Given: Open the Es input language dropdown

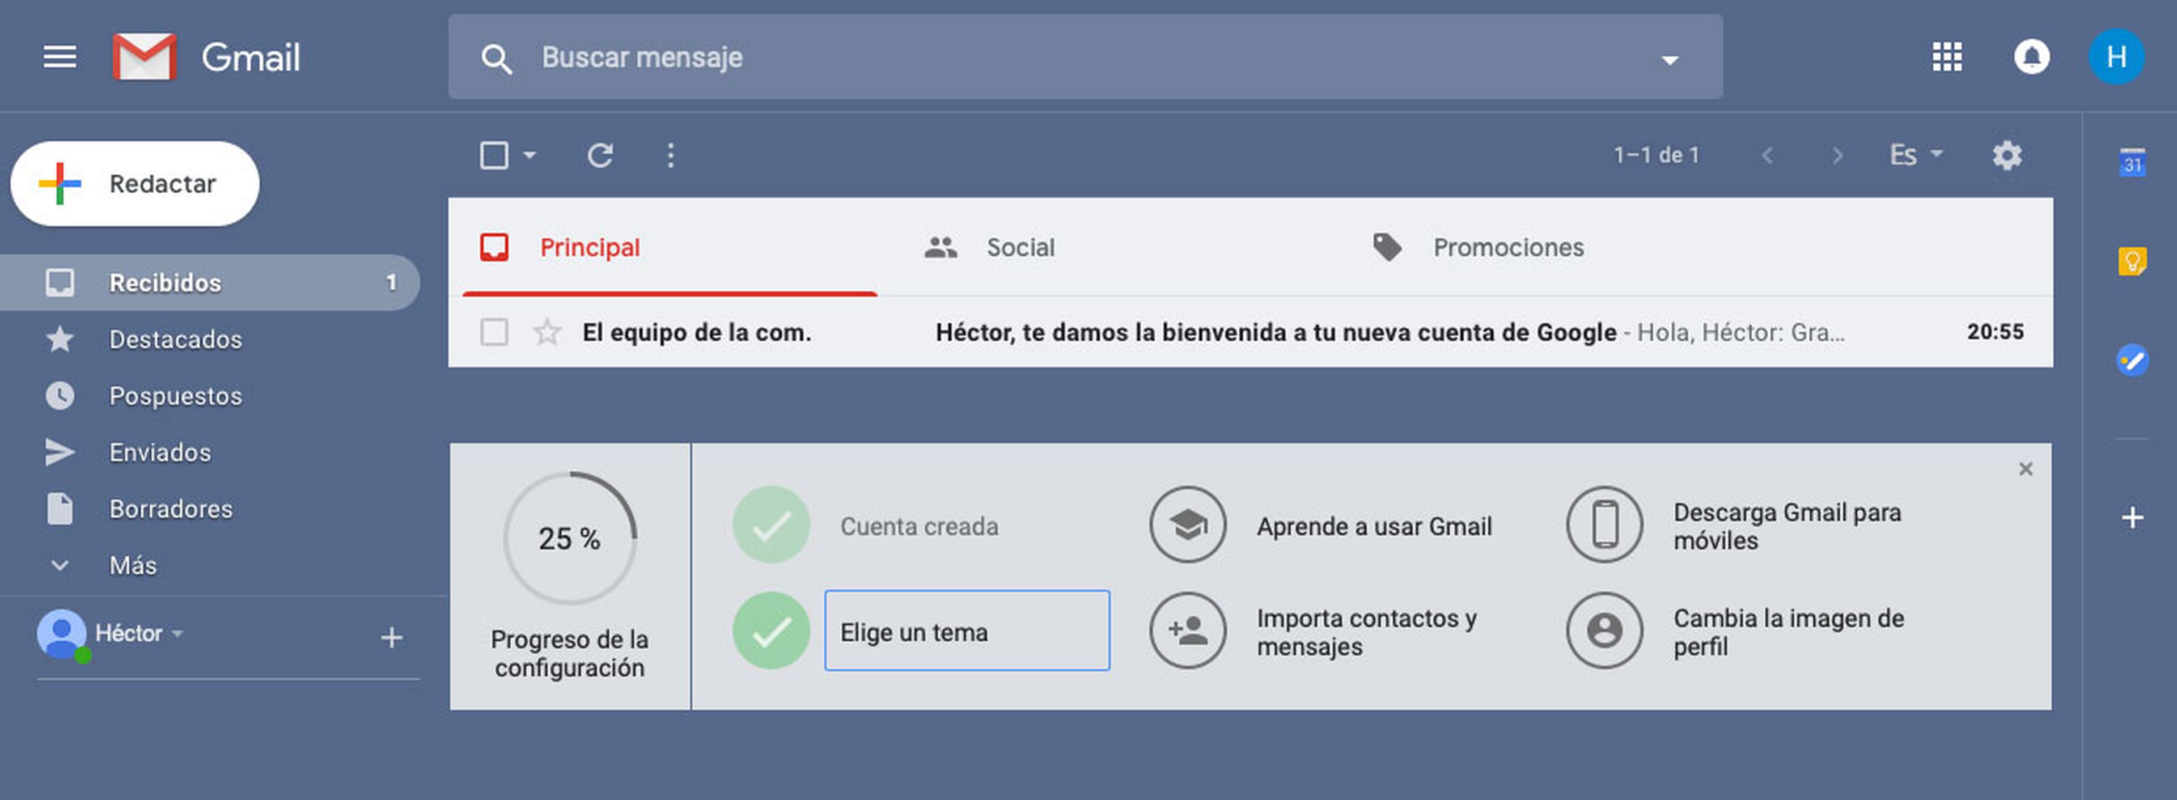Looking at the screenshot, I should (x=1915, y=155).
